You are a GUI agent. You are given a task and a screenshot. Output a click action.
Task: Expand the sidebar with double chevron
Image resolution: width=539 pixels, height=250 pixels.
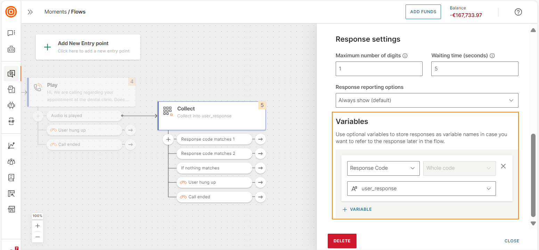(30, 12)
